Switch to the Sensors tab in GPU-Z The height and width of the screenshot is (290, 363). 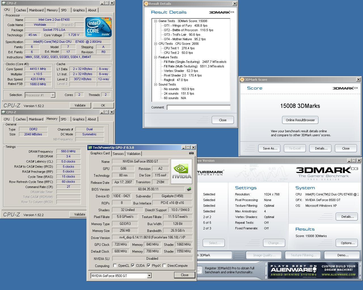pyautogui.click(x=118, y=154)
